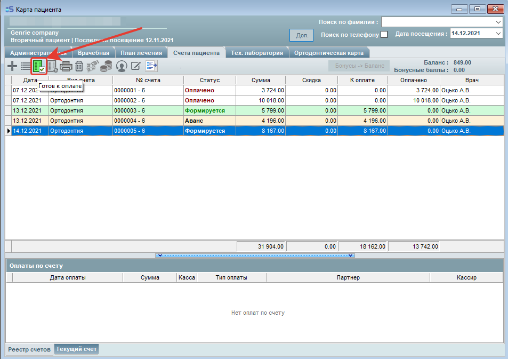The width and height of the screenshot is (508, 359).
Task: Toggle 'Поиск по телефону' checkbox
Action: [x=384, y=35]
